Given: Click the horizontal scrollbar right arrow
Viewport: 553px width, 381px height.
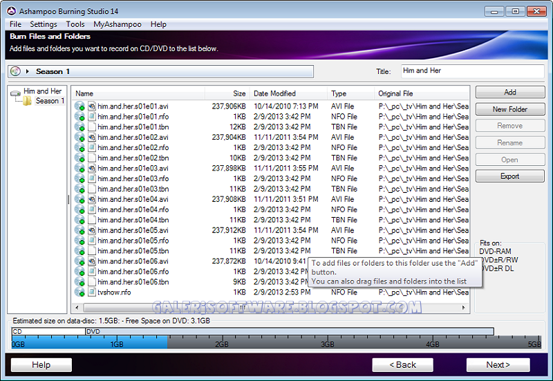Looking at the screenshot, I should pyautogui.click(x=464, y=308).
